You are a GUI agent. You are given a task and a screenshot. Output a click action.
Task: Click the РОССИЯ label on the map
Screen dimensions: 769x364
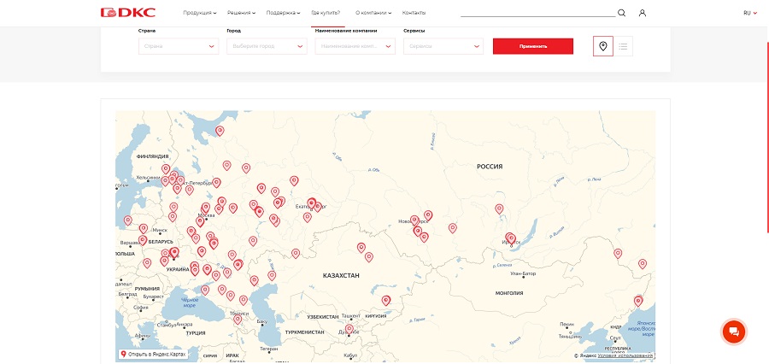tap(490, 167)
